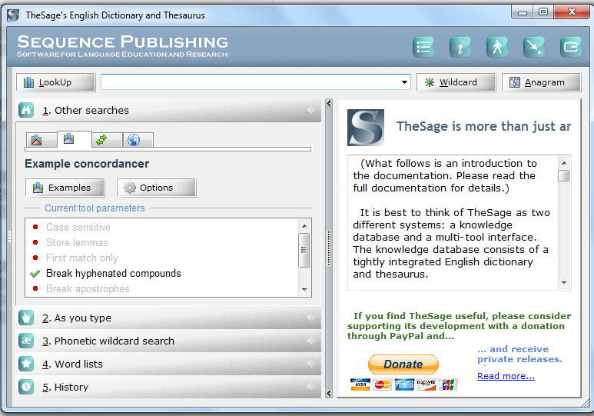Click the American Express card icon
The width and height of the screenshot is (594, 416).
pyautogui.click(x=404, y=384)
